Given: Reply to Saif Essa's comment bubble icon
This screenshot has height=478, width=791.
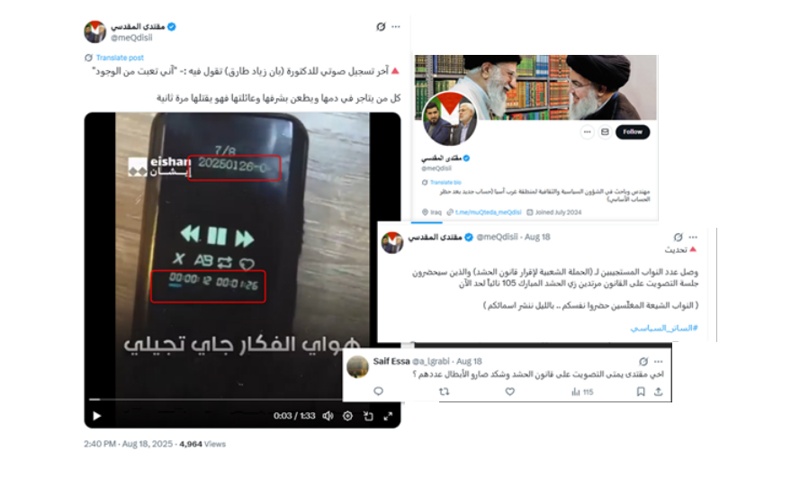Looking at the screenshot, I should (x=378, y=392).
